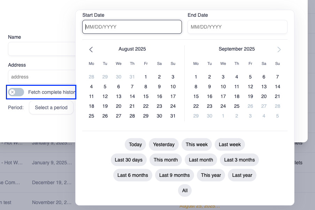The image size is (315, 210).
Task: Choose 'Last 6 months' range
Action: pos(132,175)
